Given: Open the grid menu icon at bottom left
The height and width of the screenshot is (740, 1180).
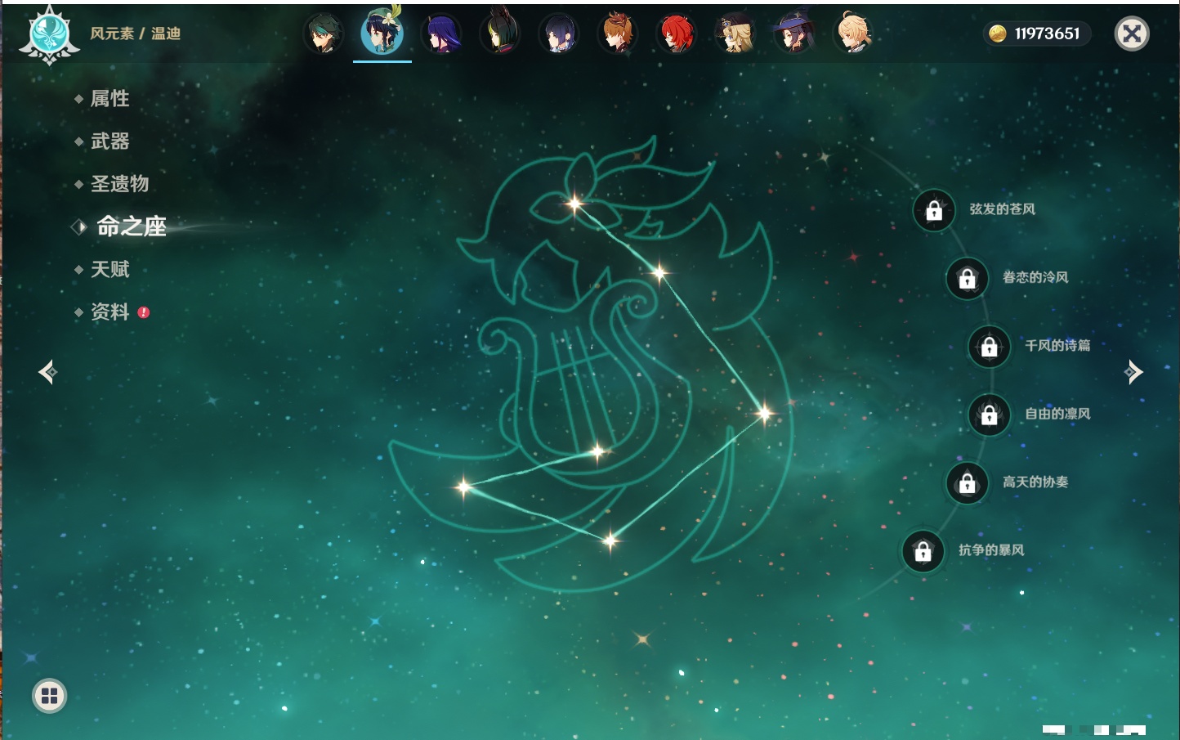Looking at the screenshot, I should (x=49, y=696).
